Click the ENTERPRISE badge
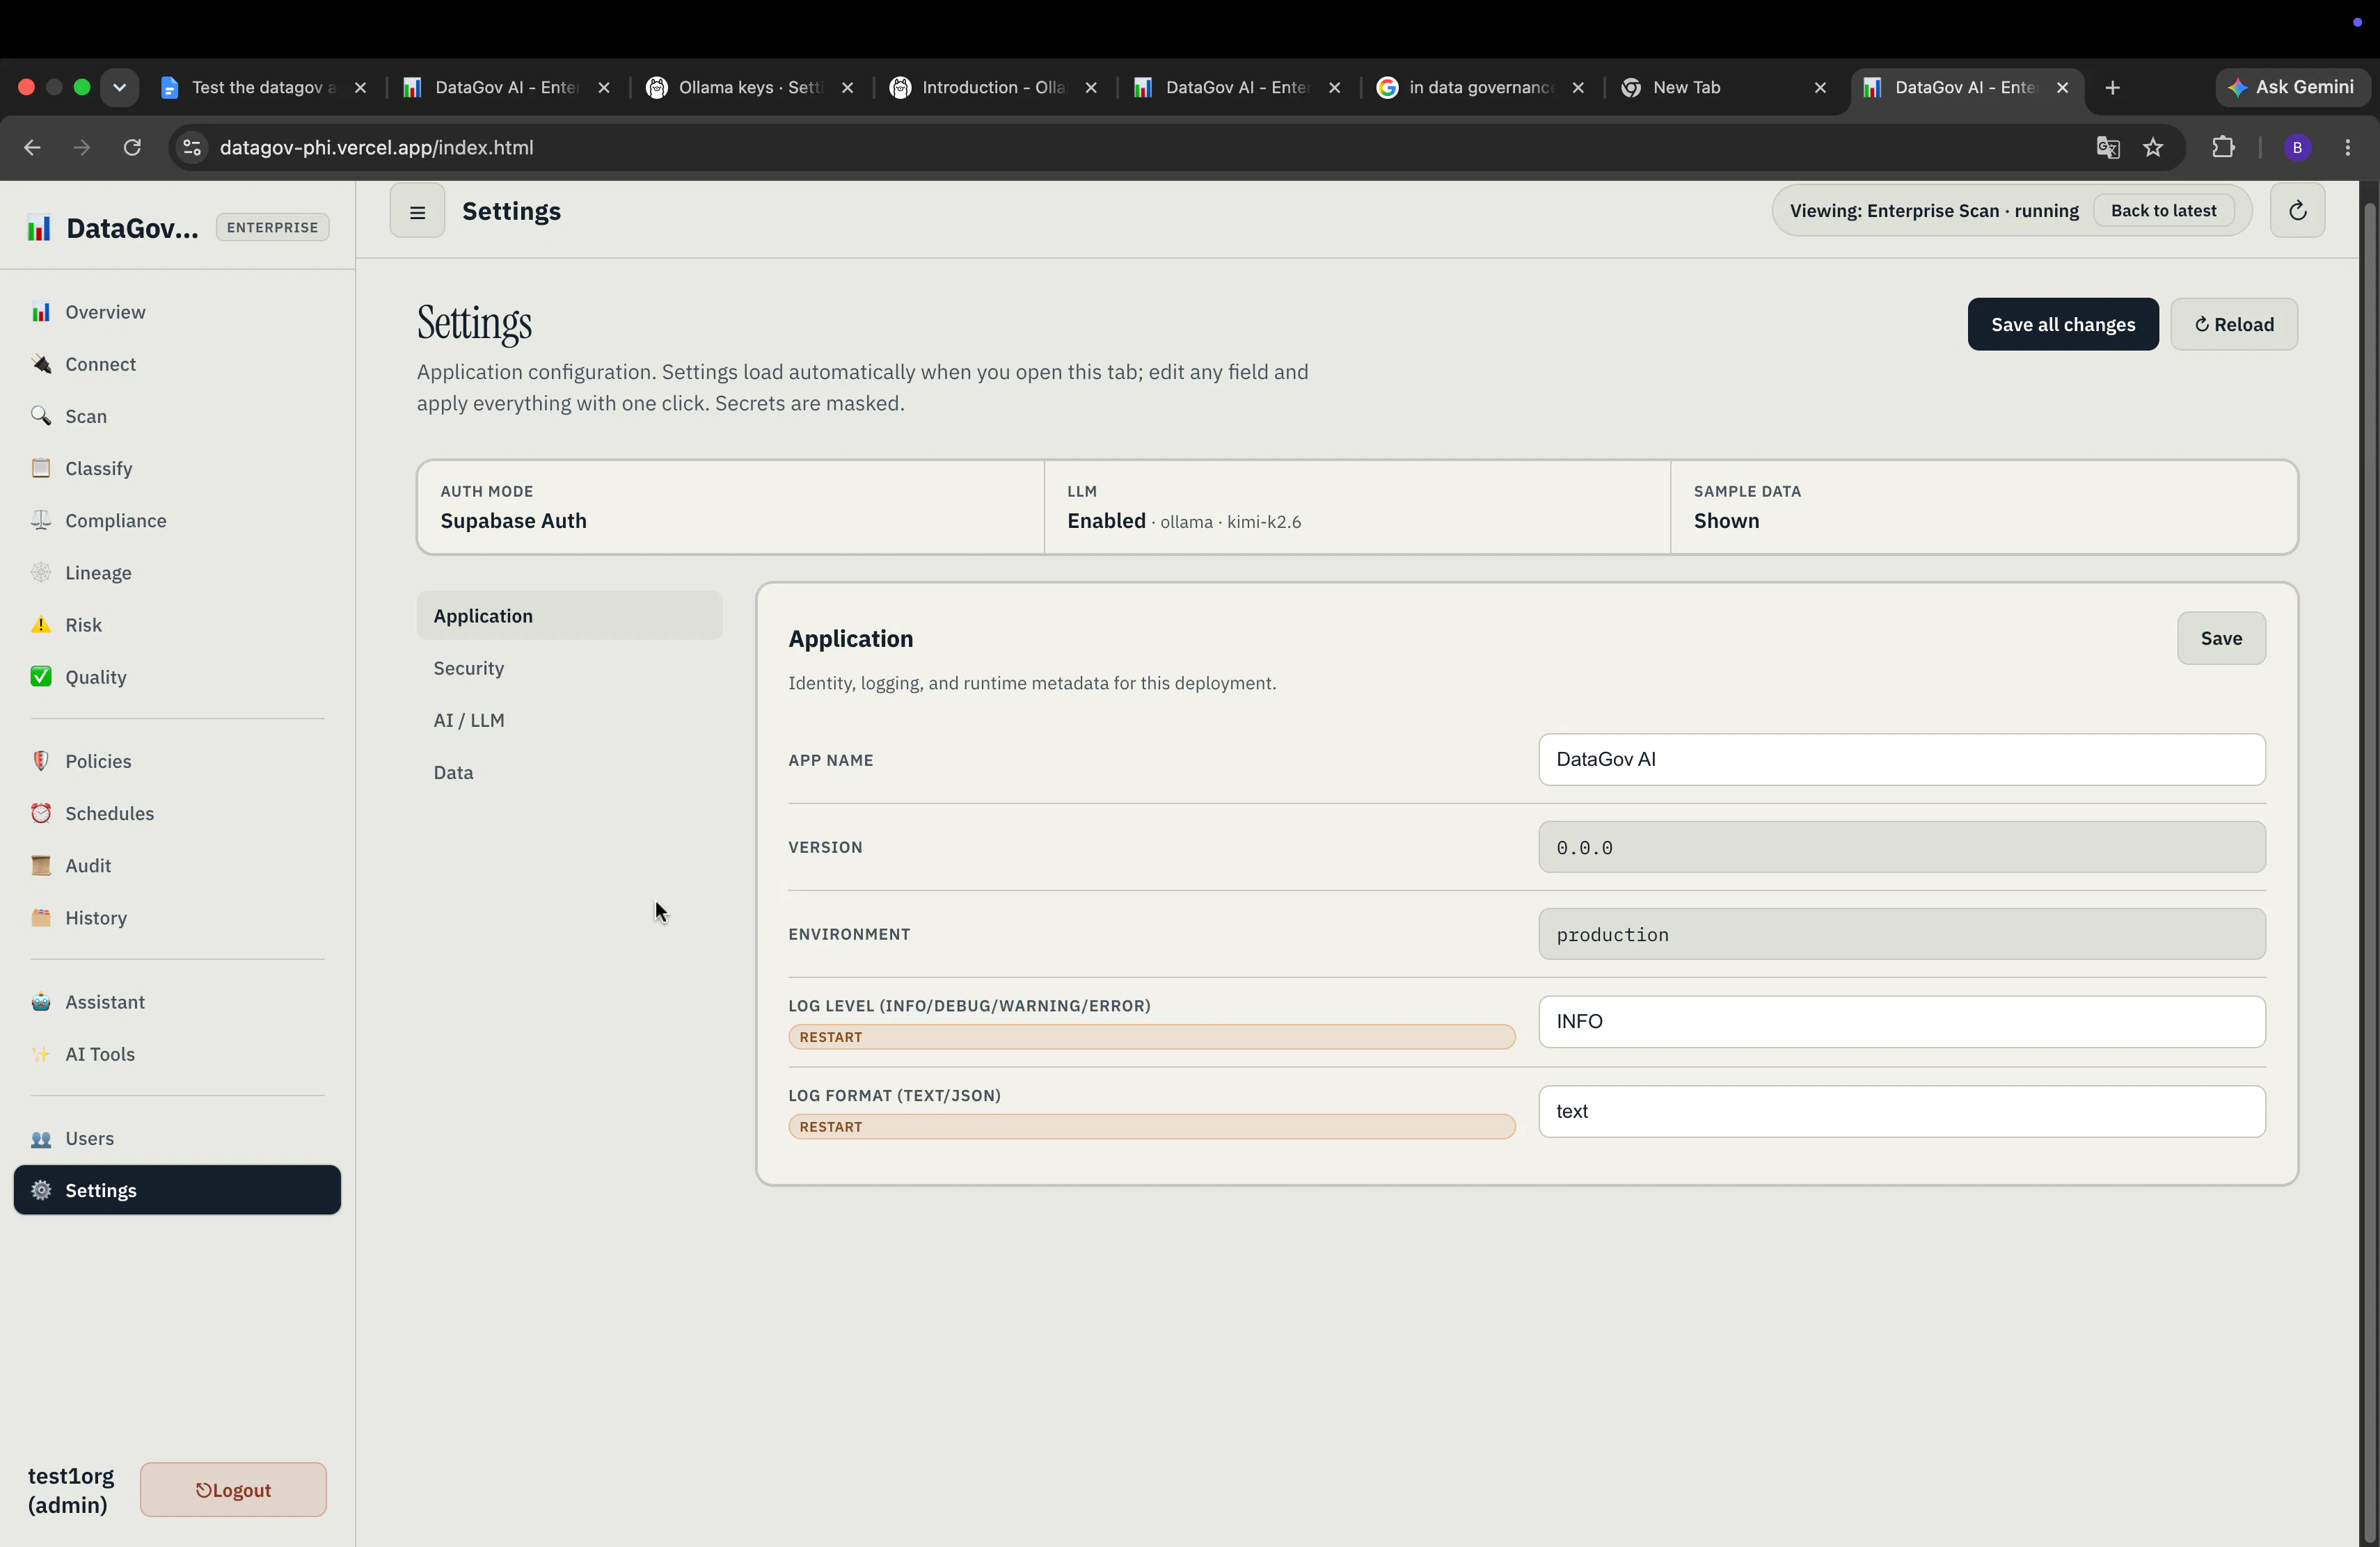The width and height of the screenshot is (2380, 1547). click(x=272, y=227)
